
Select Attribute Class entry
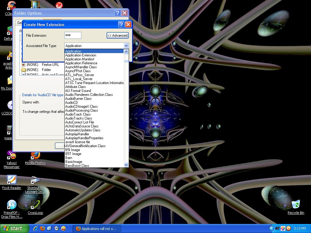pyautogui.click(x=94, y=87)
